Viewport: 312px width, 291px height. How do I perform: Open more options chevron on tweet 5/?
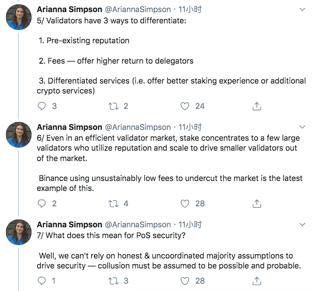(x=302, y=10)
